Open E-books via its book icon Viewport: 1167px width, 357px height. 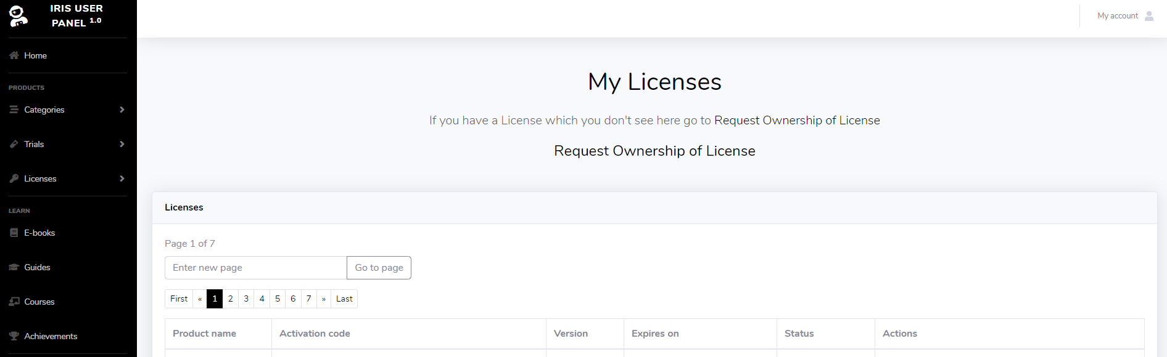click(14, 233)
